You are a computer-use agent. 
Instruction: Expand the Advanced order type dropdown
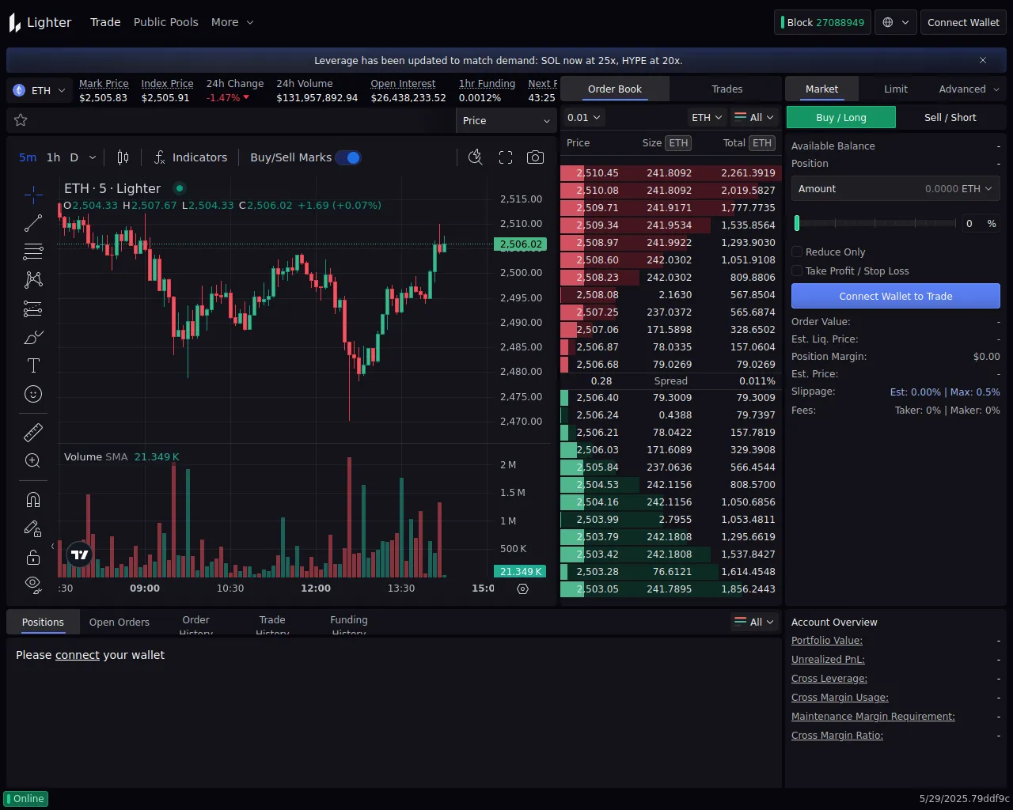tap(969, 89)
